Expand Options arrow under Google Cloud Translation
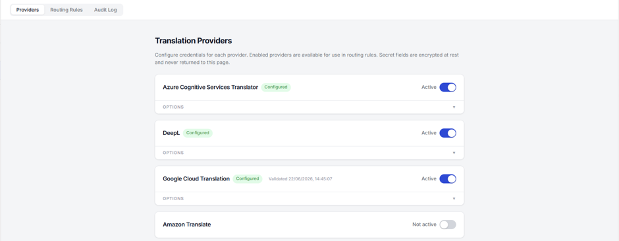 (x=454, y=199)
